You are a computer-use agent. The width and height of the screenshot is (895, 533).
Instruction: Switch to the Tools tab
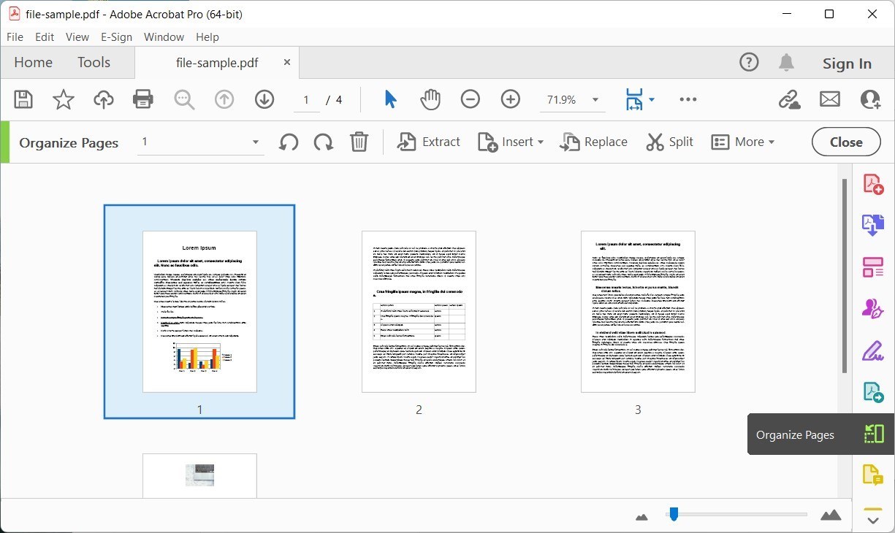tap(93, 62)
